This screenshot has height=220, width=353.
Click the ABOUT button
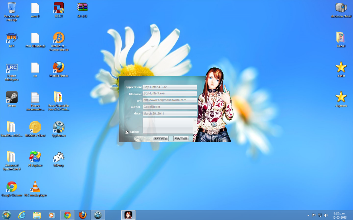(181, 139)
